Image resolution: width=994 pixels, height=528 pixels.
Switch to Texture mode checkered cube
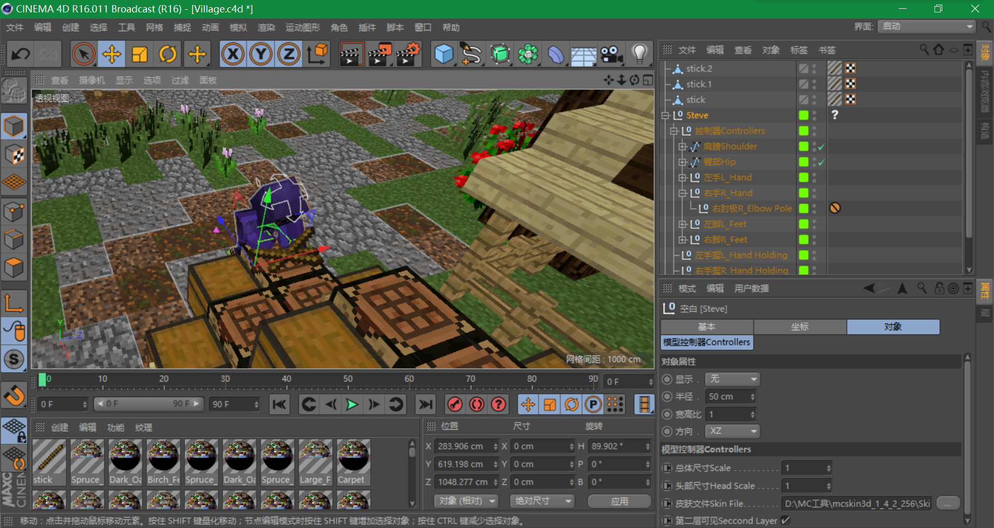click(14, 155)
